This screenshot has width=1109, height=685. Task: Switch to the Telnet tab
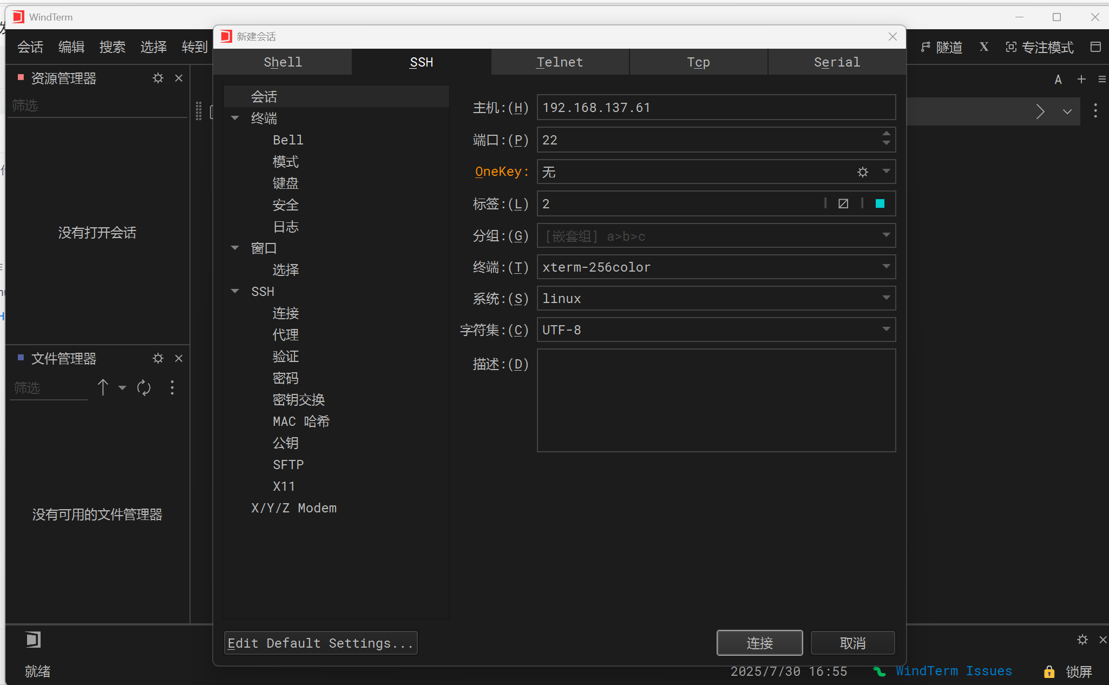(559, 62)
